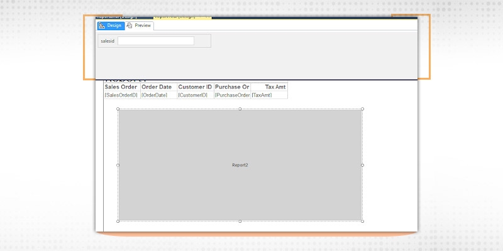503x251 pixels.
Task: Click the bottom-center resize handle of Report2
Action: (240, 221)
